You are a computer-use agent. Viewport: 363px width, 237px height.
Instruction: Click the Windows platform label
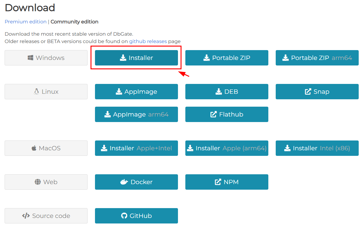pyautogui.click(x=46, y=58)
